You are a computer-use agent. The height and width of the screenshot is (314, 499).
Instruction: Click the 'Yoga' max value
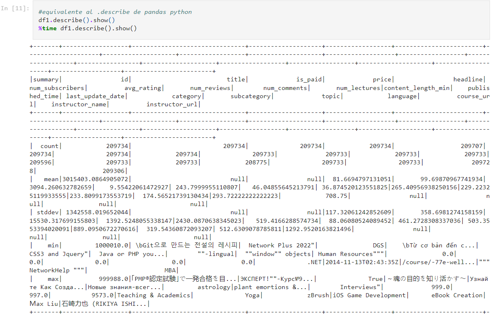[252, 295]
